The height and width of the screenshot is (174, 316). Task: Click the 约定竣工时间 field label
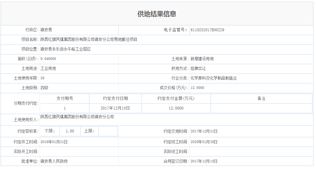[x=176, y=142]
